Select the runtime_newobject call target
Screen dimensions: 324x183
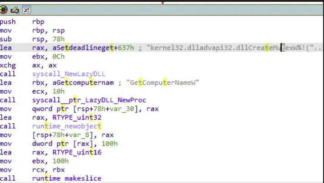tap(67, 126)
